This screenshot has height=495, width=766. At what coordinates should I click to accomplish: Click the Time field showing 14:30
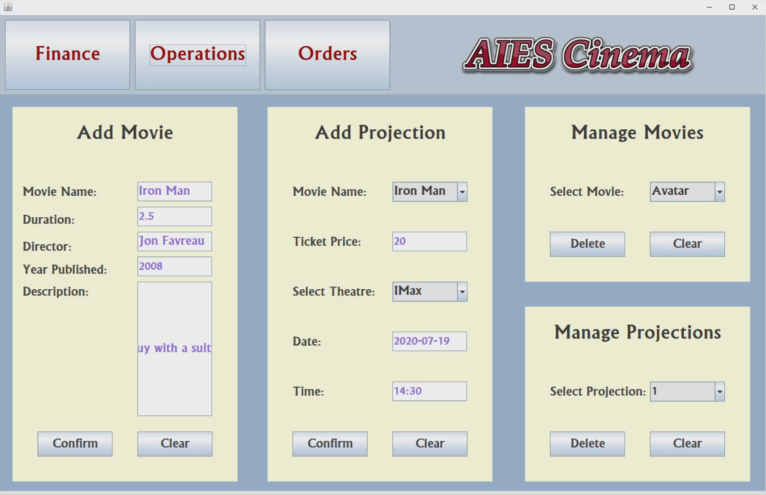(430, 391)
